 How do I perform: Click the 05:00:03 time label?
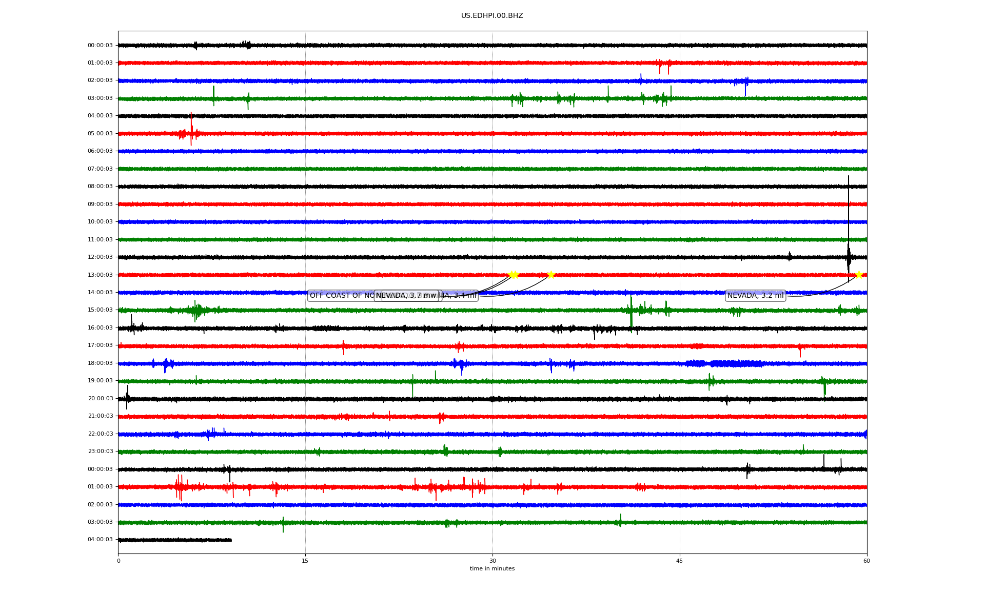pos(100,134)
